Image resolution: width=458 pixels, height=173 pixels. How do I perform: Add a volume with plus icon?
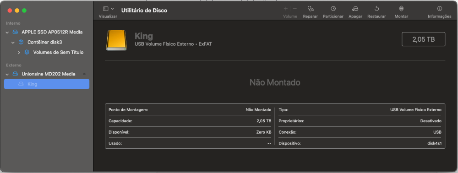point(286,9)
